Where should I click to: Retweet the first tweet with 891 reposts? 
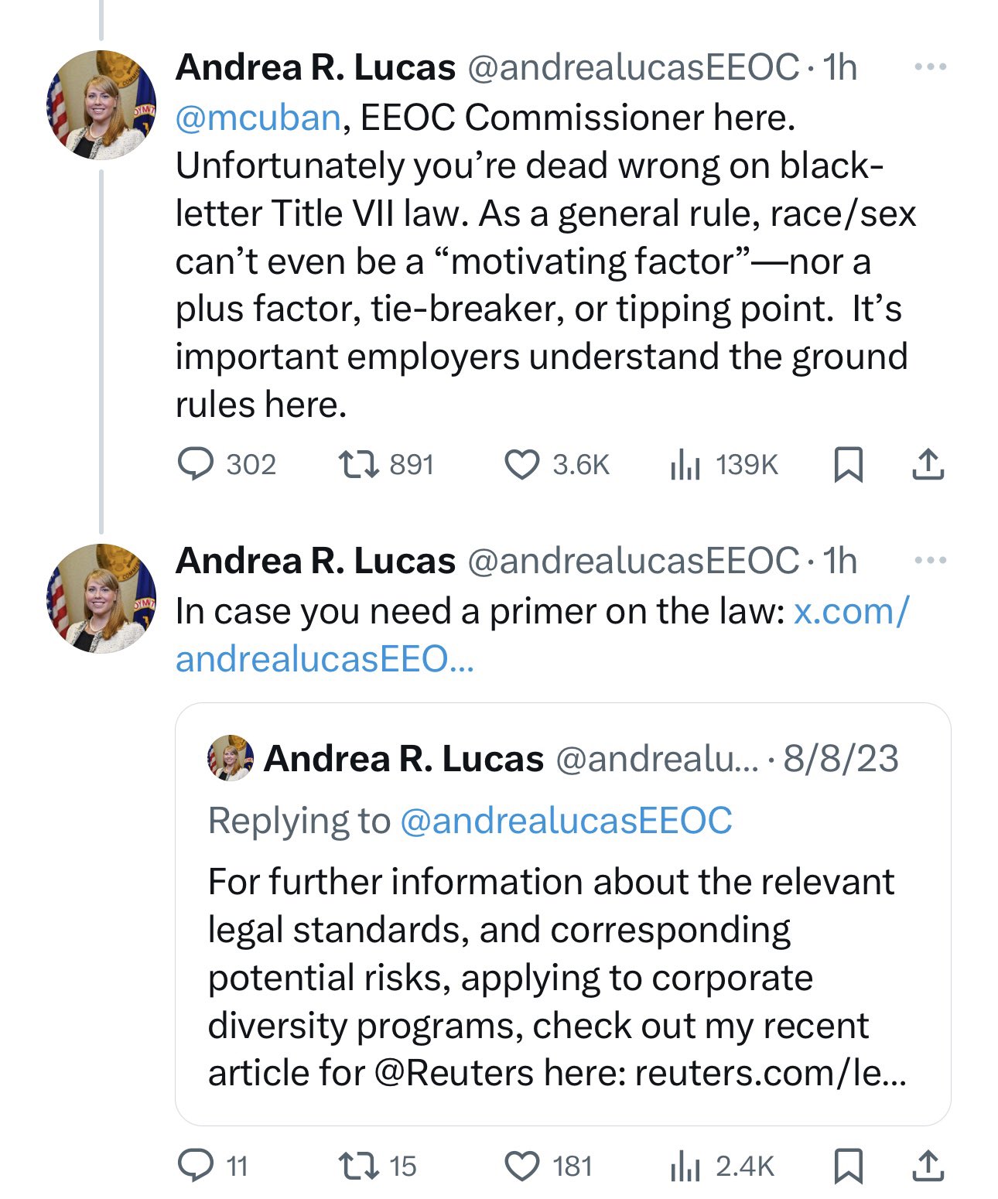[x=359, y=465]
